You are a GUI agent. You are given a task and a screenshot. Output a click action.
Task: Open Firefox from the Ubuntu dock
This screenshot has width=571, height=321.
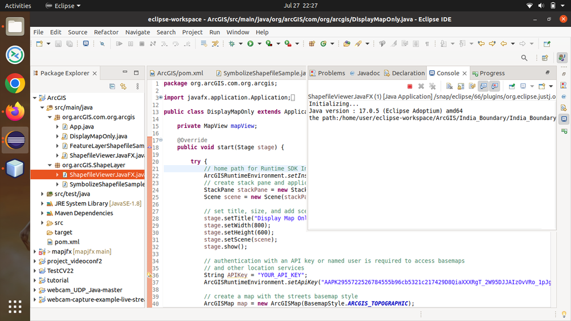coord(15,112)
